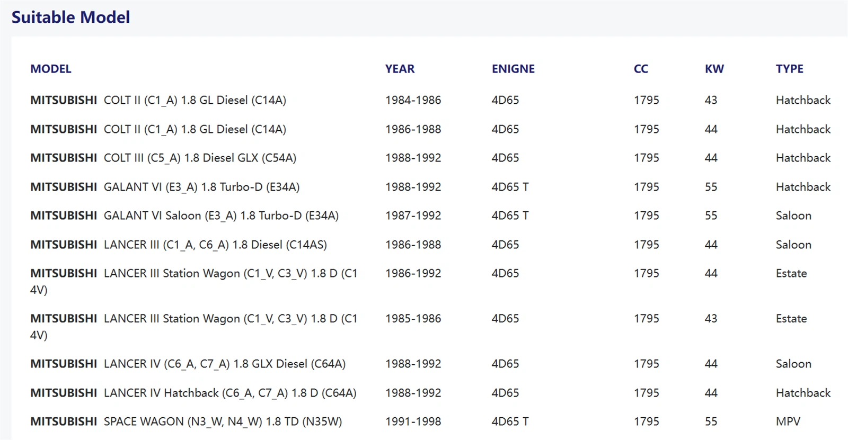The height and width of the screenshot is (440, 848).
Task: Click Estate type in 1986-1992 Station Wagon row
Action: (791, 273)
